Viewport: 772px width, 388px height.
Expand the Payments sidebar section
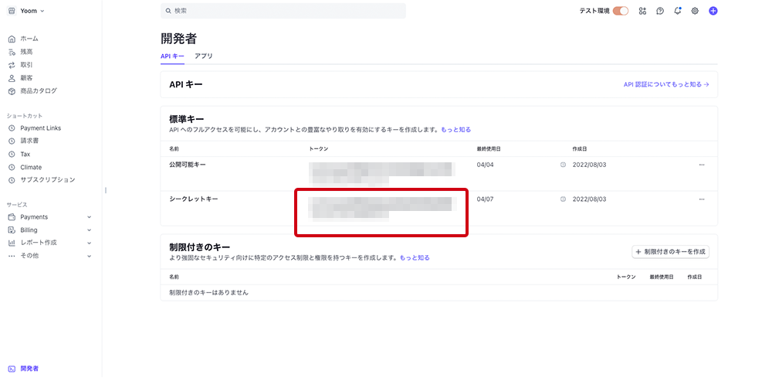click(x=89, y=217)
